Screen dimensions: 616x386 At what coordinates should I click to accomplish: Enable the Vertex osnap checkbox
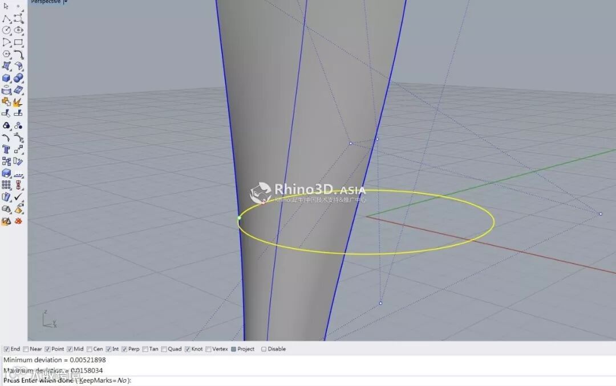point(209,349)
